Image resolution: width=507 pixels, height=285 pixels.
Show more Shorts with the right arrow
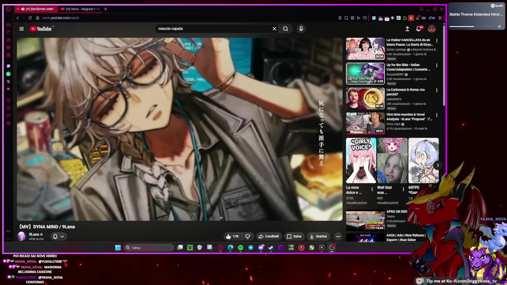click(437, 165)
